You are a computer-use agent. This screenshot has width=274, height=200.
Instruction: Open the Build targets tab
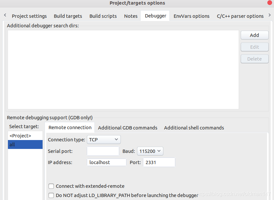pyautogui.click(x=68, y=16)
